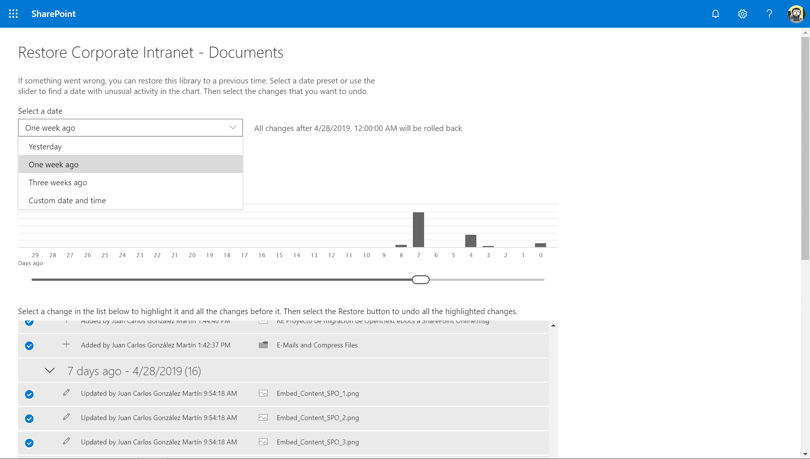Open the settings gear
The width and height of the screenshot is (810, 459).
(x=742, y=14)
